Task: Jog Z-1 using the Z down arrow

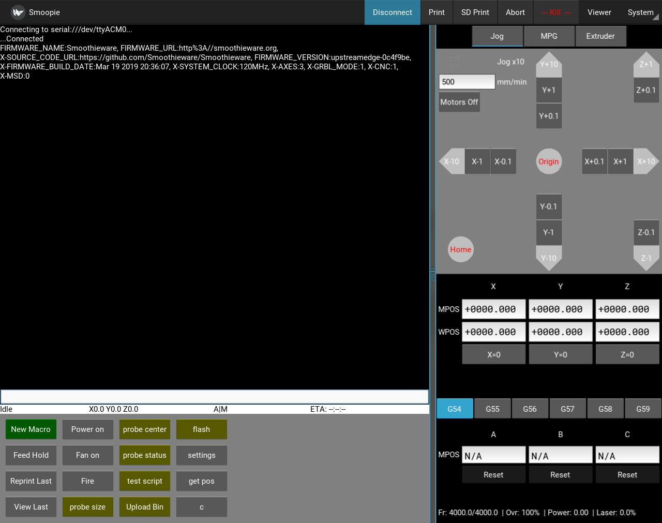Action: (645, 258)
